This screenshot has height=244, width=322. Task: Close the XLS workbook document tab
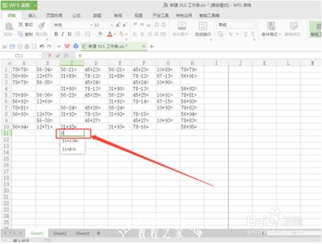pyautogui.click(x=144, y=46)
